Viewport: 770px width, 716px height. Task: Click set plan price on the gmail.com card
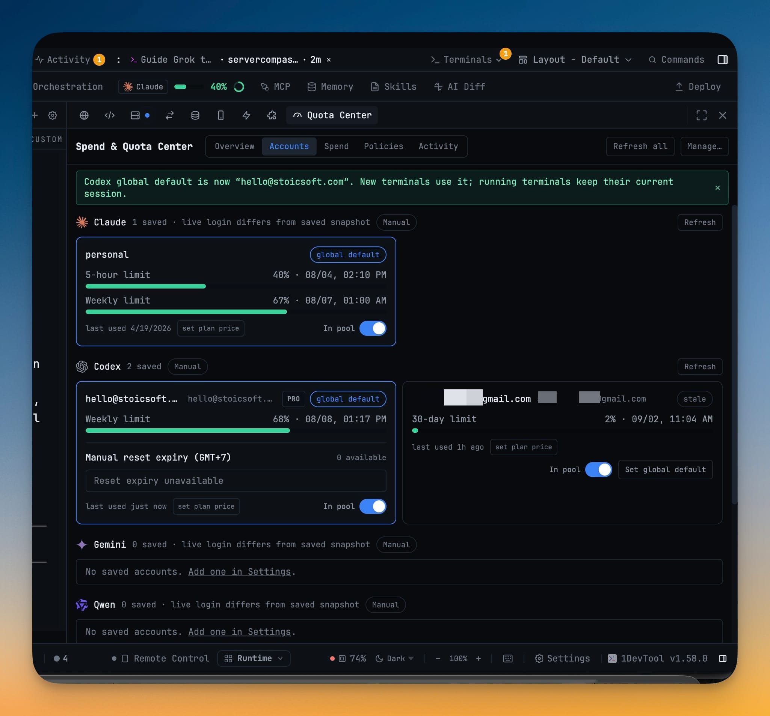(x=523, y=447)
